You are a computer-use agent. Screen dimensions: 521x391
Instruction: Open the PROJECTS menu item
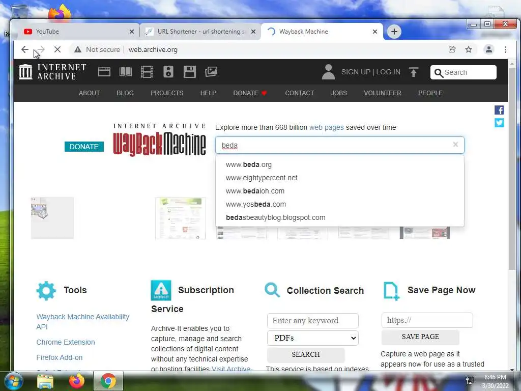[167, 93]
